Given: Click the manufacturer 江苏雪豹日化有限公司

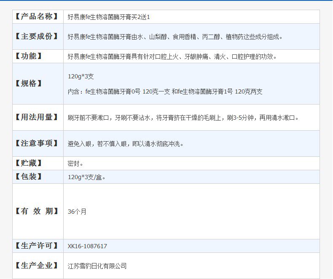Looking at the screenshot, I should point(97,266).
